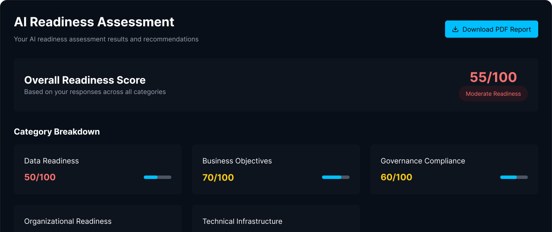Select the Governance Compliance card title

tap(423, 161)
